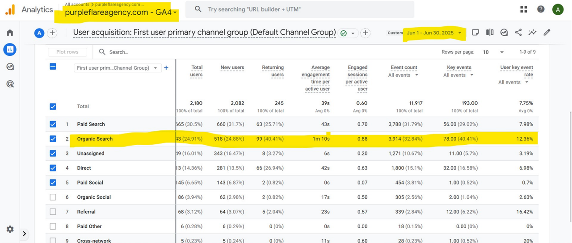Screen dimensions: 572x243
Task: Open the Insights icon
Action: [x=504, y=33]
